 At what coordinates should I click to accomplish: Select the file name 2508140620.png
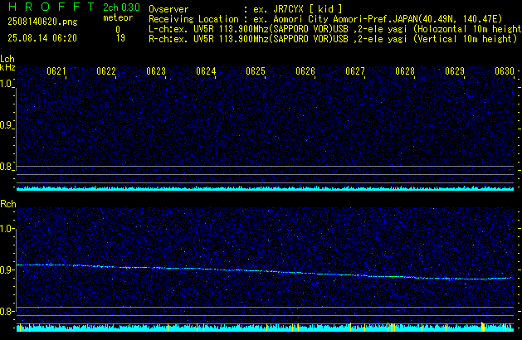click(42, 22)
